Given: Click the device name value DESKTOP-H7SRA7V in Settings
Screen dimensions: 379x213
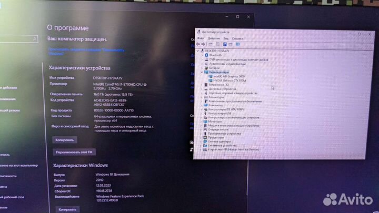Looking at the screenshot, I should [x=108, y=78].
